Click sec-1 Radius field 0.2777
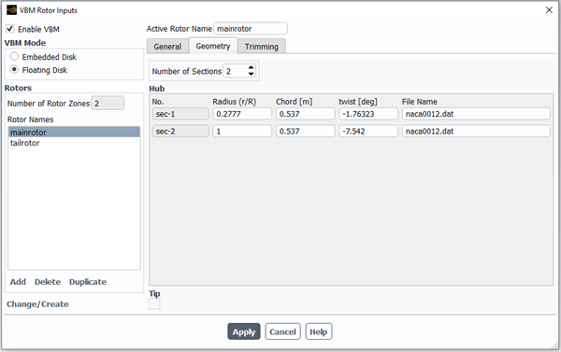 (242, 114)
